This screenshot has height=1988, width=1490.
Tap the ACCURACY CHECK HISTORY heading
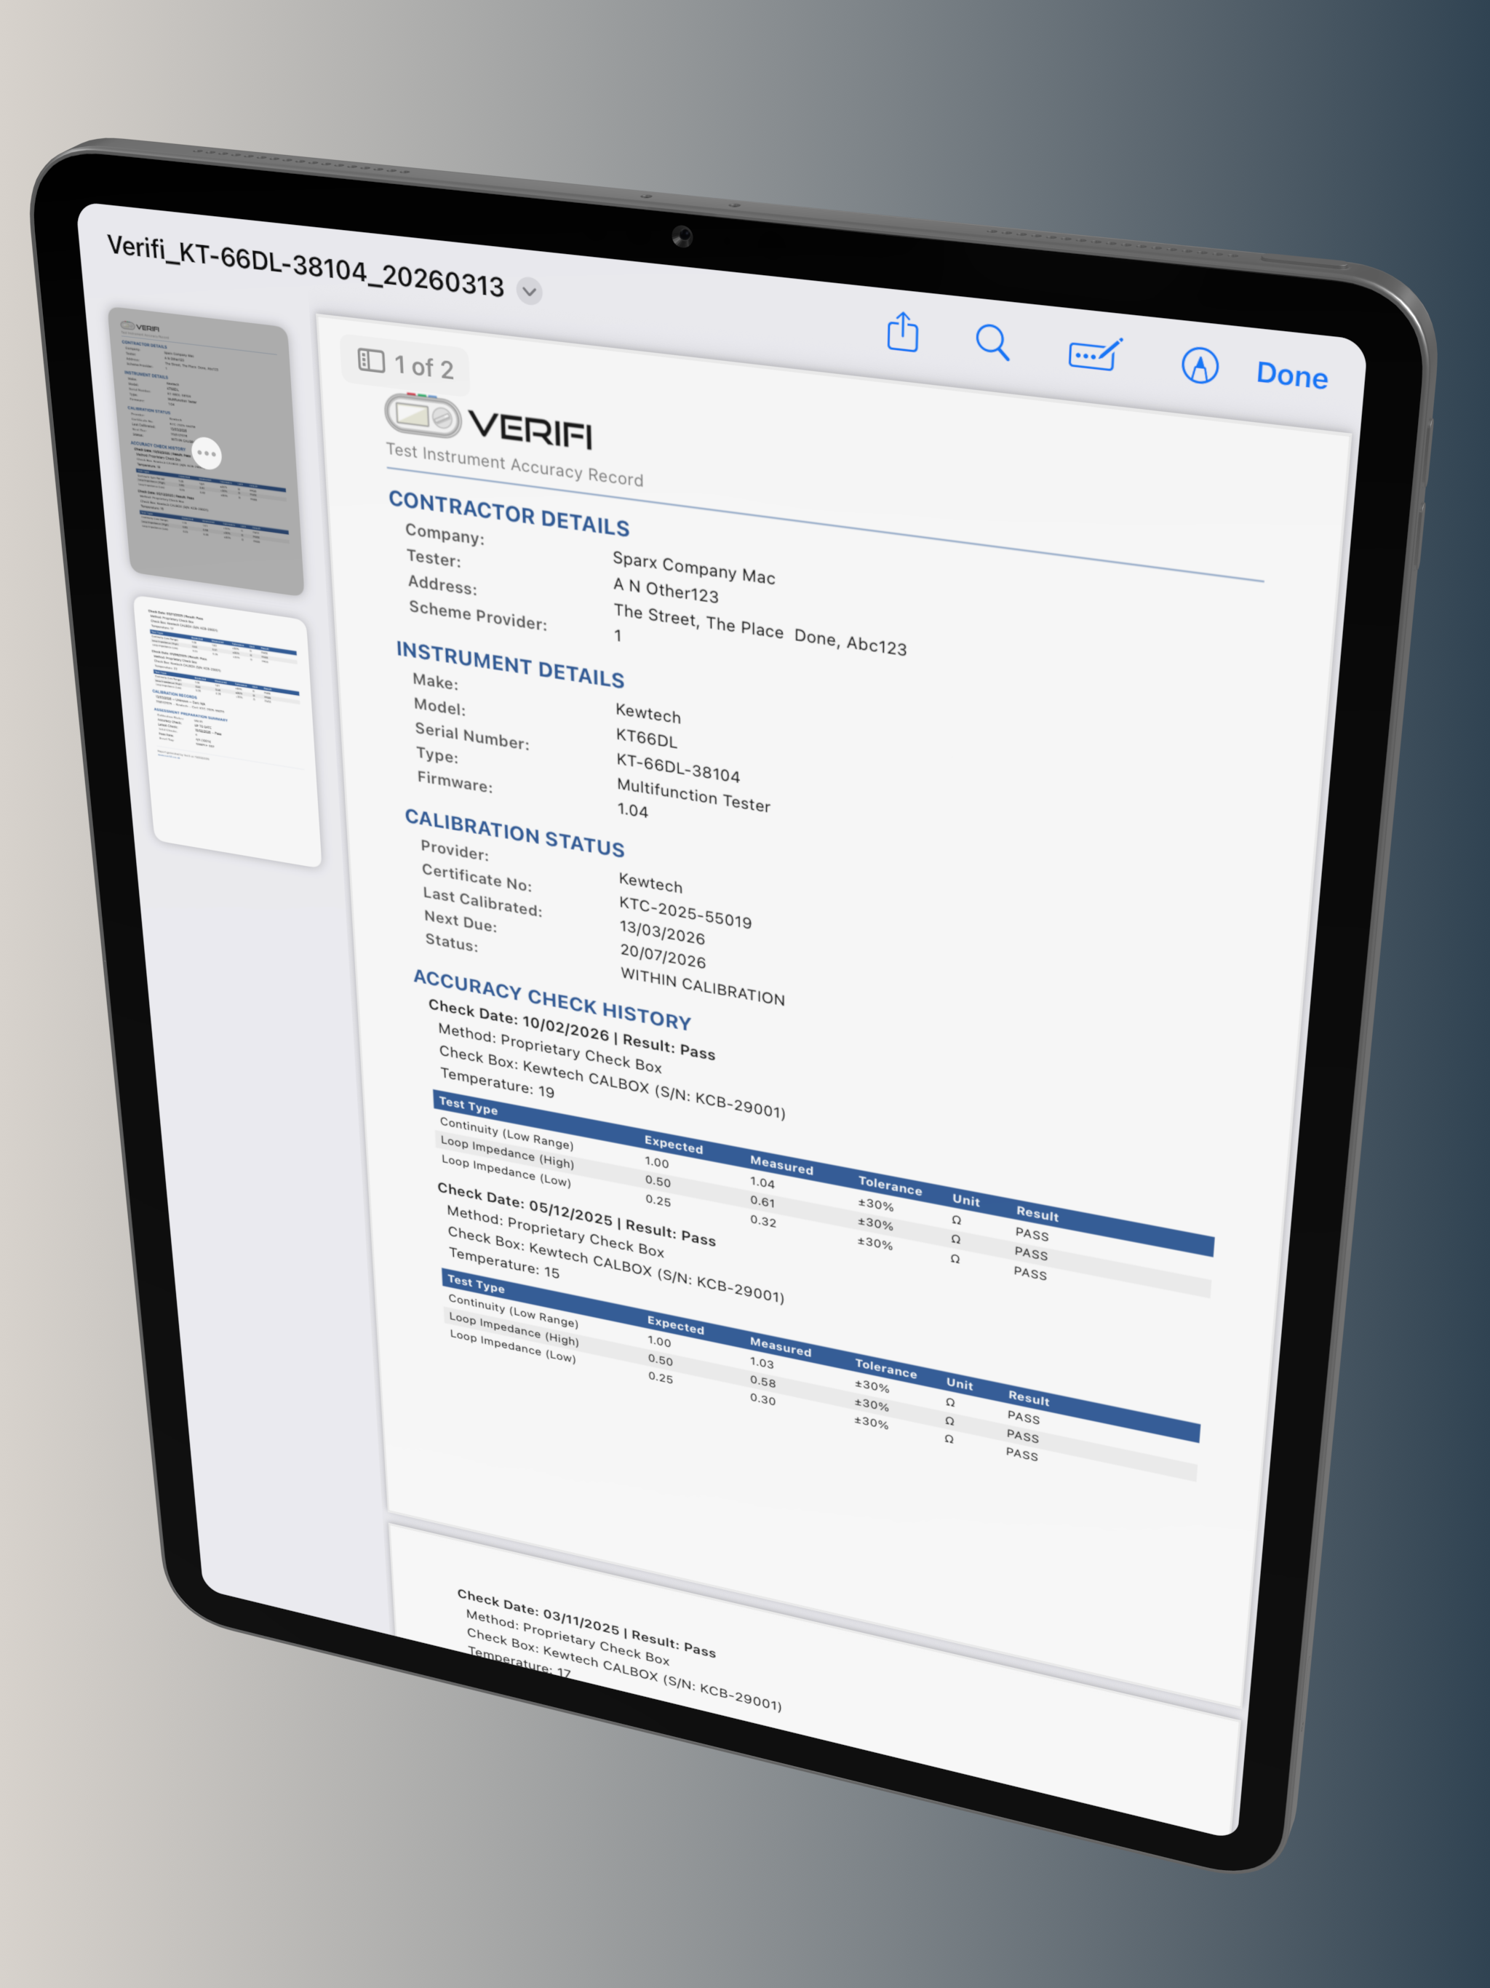[x=551, y=999]
